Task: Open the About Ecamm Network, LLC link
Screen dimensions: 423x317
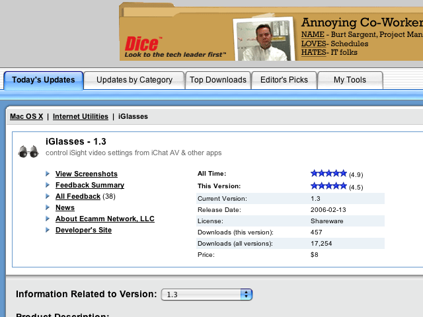Action: [x=105, y=219]
